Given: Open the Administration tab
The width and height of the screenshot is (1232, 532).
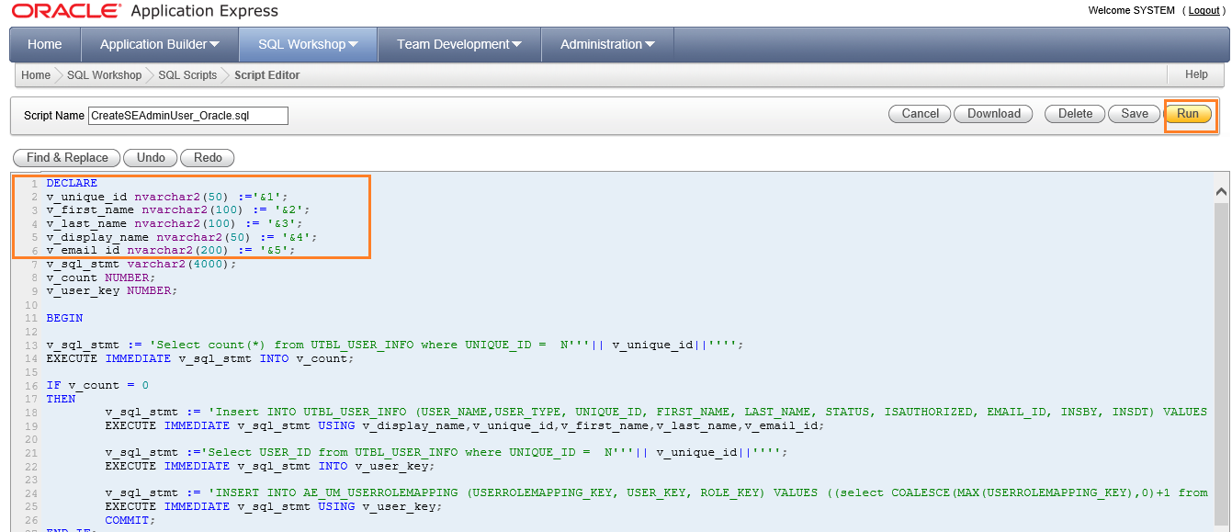Looking at the screenshot, I should pyautogui.click(x=607, y=44).
